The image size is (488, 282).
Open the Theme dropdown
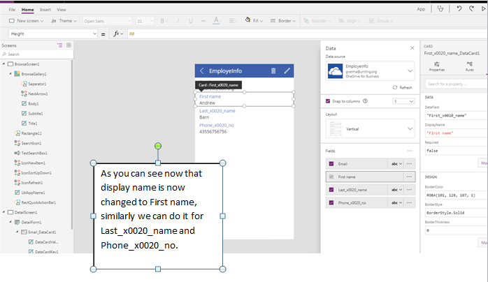[64, 21]
